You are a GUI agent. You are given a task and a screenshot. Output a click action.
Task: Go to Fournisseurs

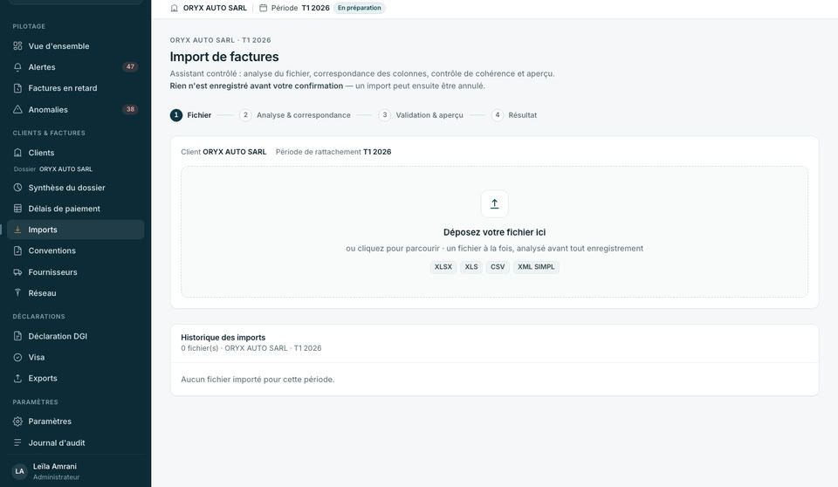click(x=75, y=272)
